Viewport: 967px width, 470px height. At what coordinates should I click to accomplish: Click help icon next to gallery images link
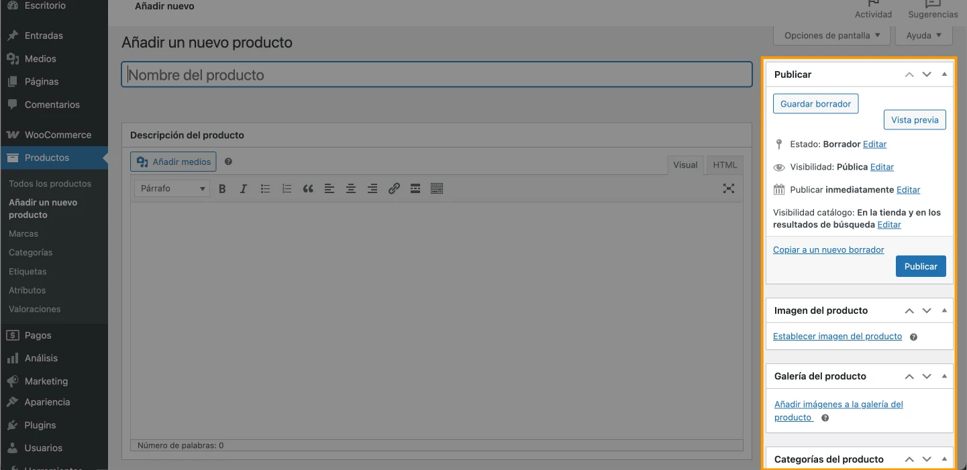(825, 418)
